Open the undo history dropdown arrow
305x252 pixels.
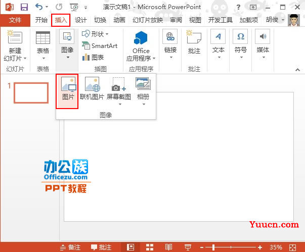47,7
